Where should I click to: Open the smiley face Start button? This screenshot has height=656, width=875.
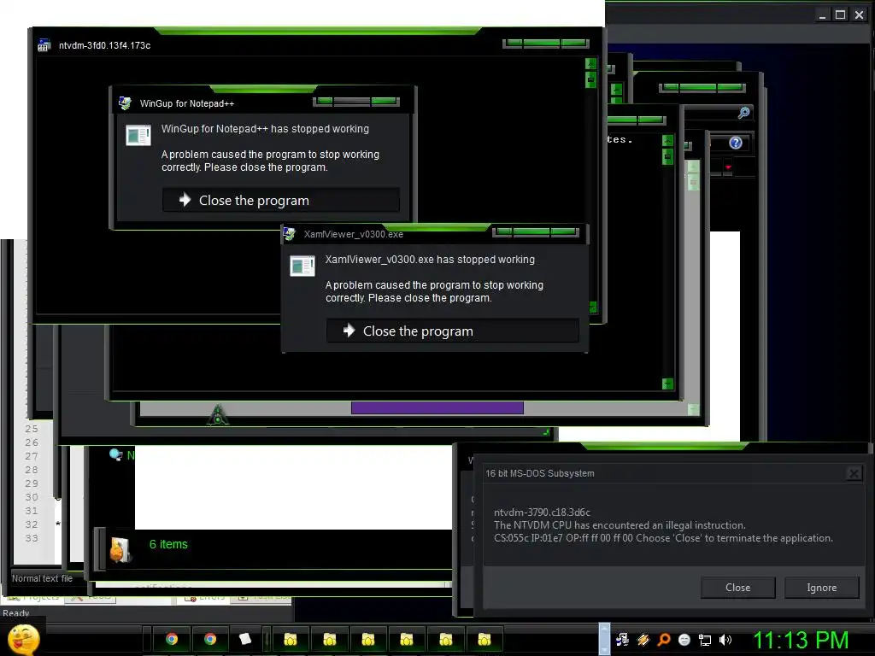23,639
